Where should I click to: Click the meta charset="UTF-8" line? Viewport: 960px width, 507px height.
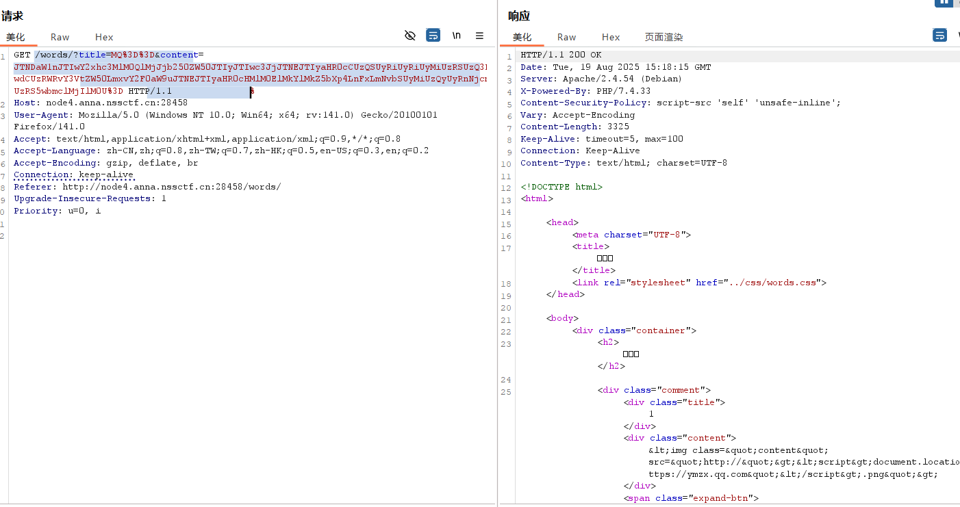pyautogui.click(x=632, y=235)
